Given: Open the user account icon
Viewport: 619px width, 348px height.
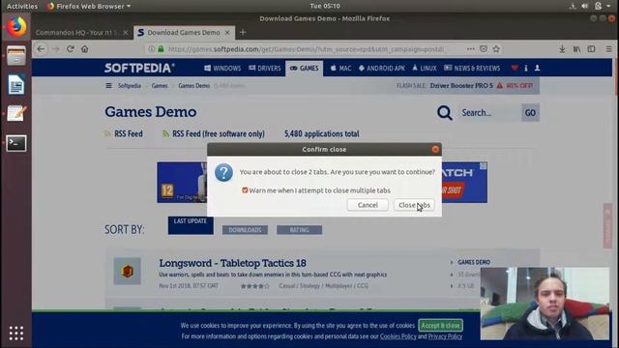Looking at the screenshot, I should point(538,69).
